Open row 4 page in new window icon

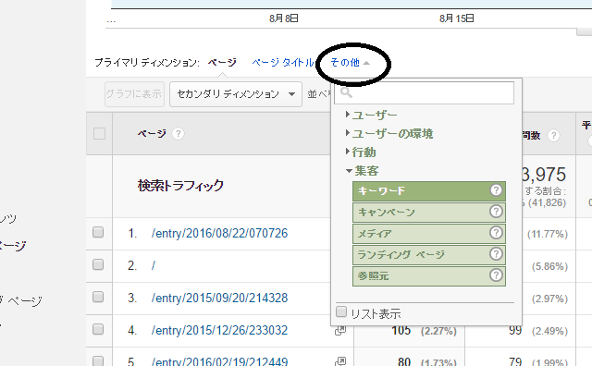click(x=340, y=331)
